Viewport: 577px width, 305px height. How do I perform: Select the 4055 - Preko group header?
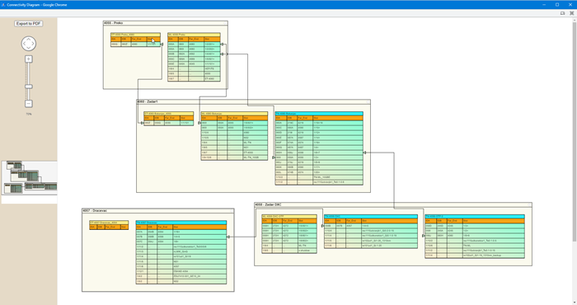coord(165,23)
